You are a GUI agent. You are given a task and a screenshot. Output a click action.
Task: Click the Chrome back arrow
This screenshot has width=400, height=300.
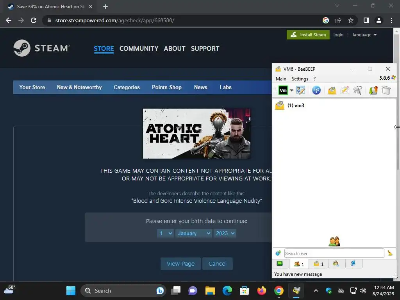[x=9, y=20]
